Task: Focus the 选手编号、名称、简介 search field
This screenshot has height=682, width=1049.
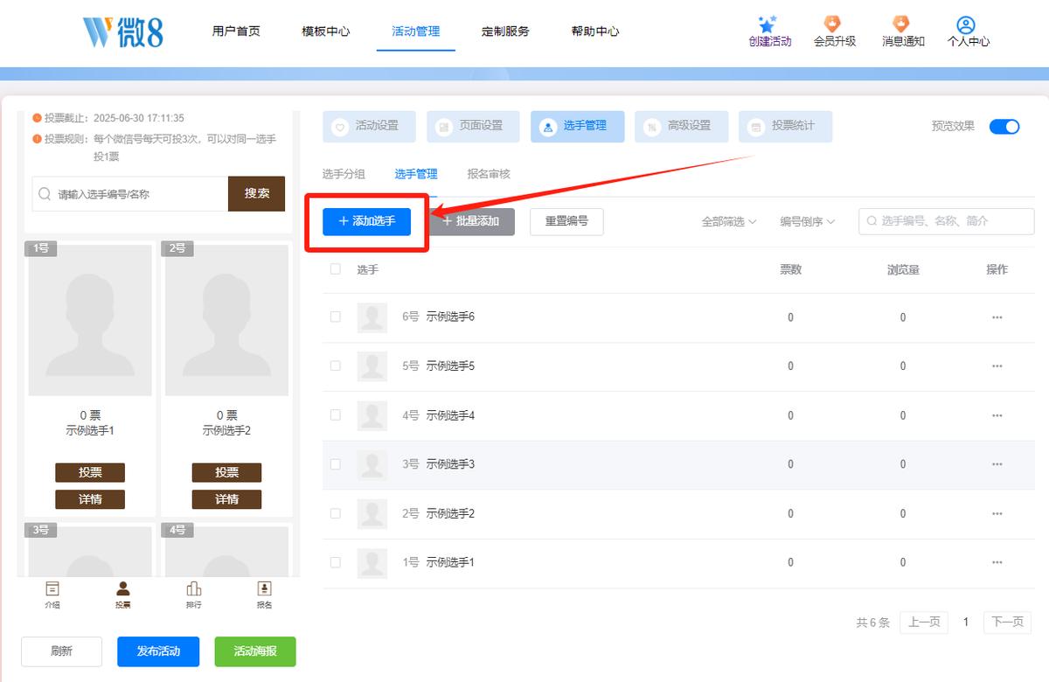Action: [x=947, y=221]
